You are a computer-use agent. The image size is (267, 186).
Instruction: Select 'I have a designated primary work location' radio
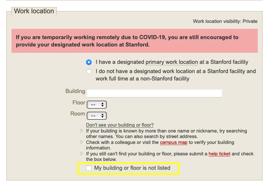[89, 62]
